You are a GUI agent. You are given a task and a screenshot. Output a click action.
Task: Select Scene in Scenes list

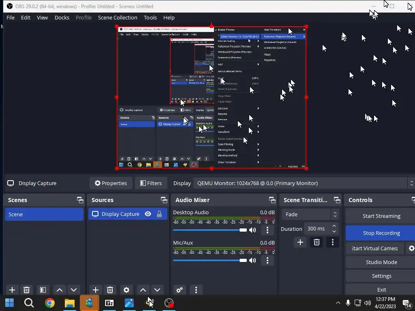(44, 214)
